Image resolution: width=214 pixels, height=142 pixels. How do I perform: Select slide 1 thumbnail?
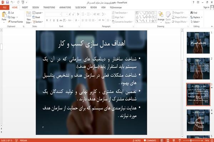click(x=198, y=43)
